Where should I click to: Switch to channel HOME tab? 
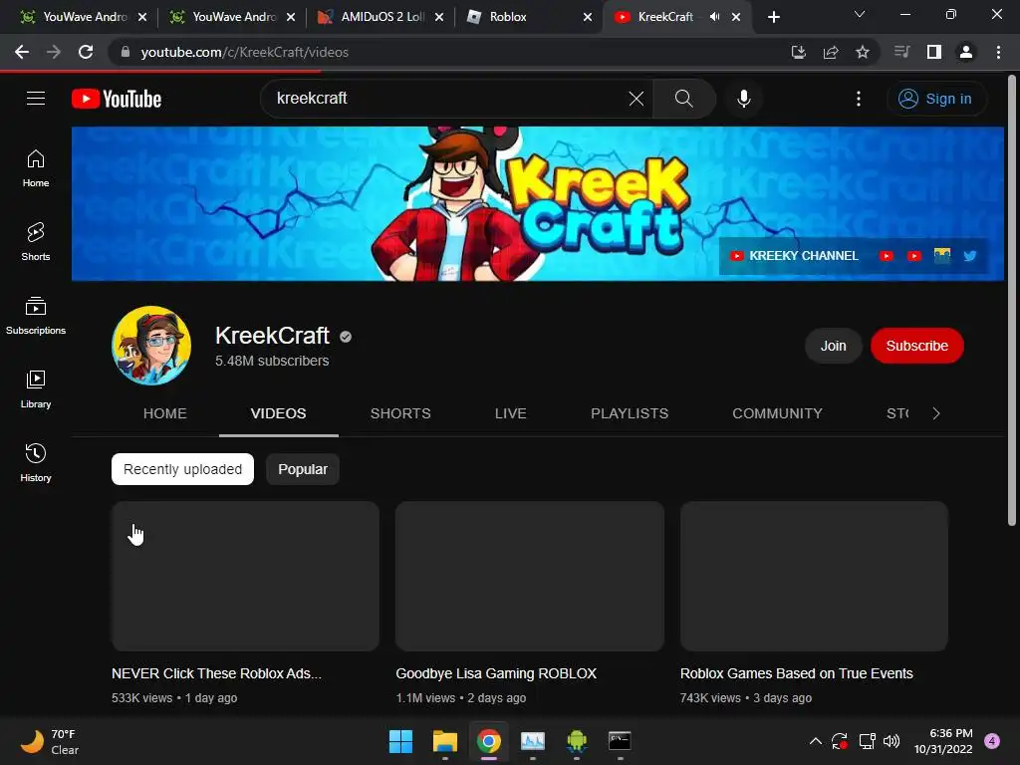[x=165, y=413]
